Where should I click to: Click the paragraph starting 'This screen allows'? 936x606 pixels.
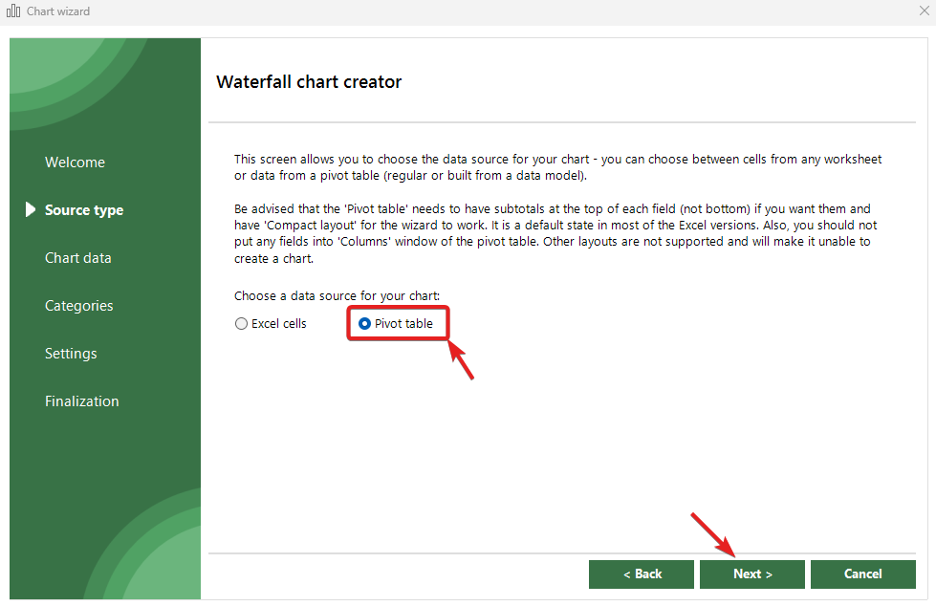point(557,167)
